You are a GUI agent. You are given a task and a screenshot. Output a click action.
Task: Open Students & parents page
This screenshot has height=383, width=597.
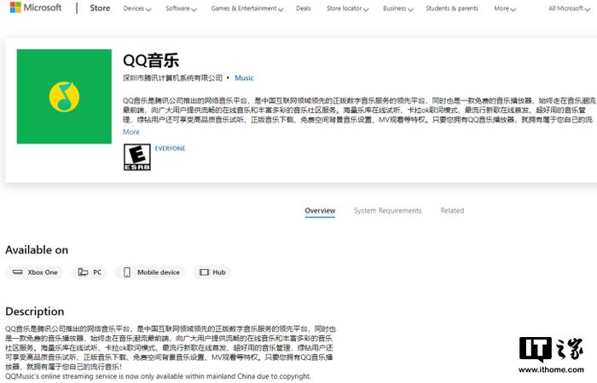coord(452,9)
